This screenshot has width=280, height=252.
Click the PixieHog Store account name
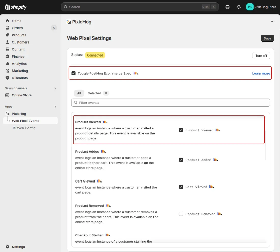(265, 7)
